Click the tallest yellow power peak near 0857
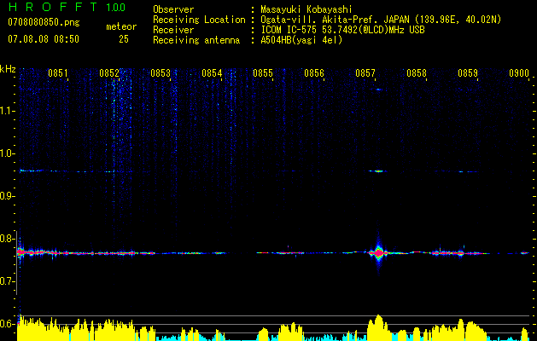Screen dimensions: 537x341 tap(378, 327)
